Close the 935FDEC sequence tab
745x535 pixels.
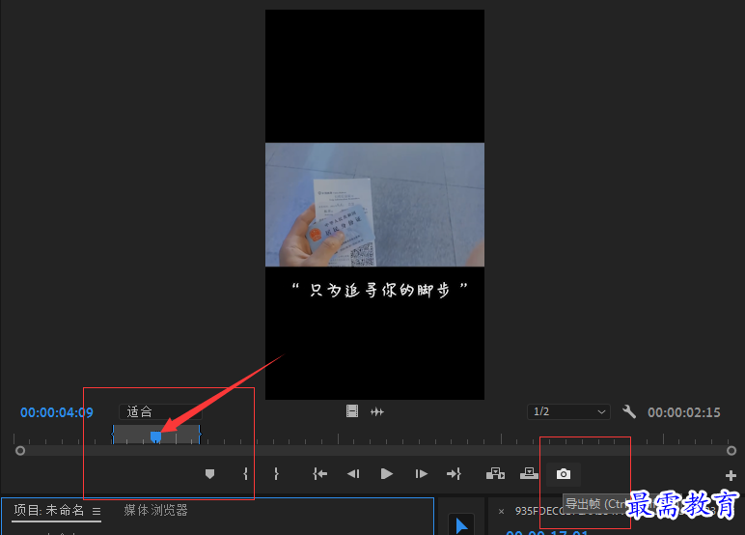coord(501,512)
